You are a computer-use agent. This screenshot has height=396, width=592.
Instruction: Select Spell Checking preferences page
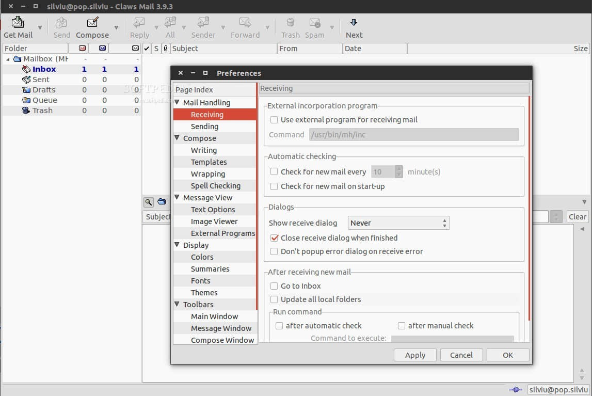pos(215,186)
